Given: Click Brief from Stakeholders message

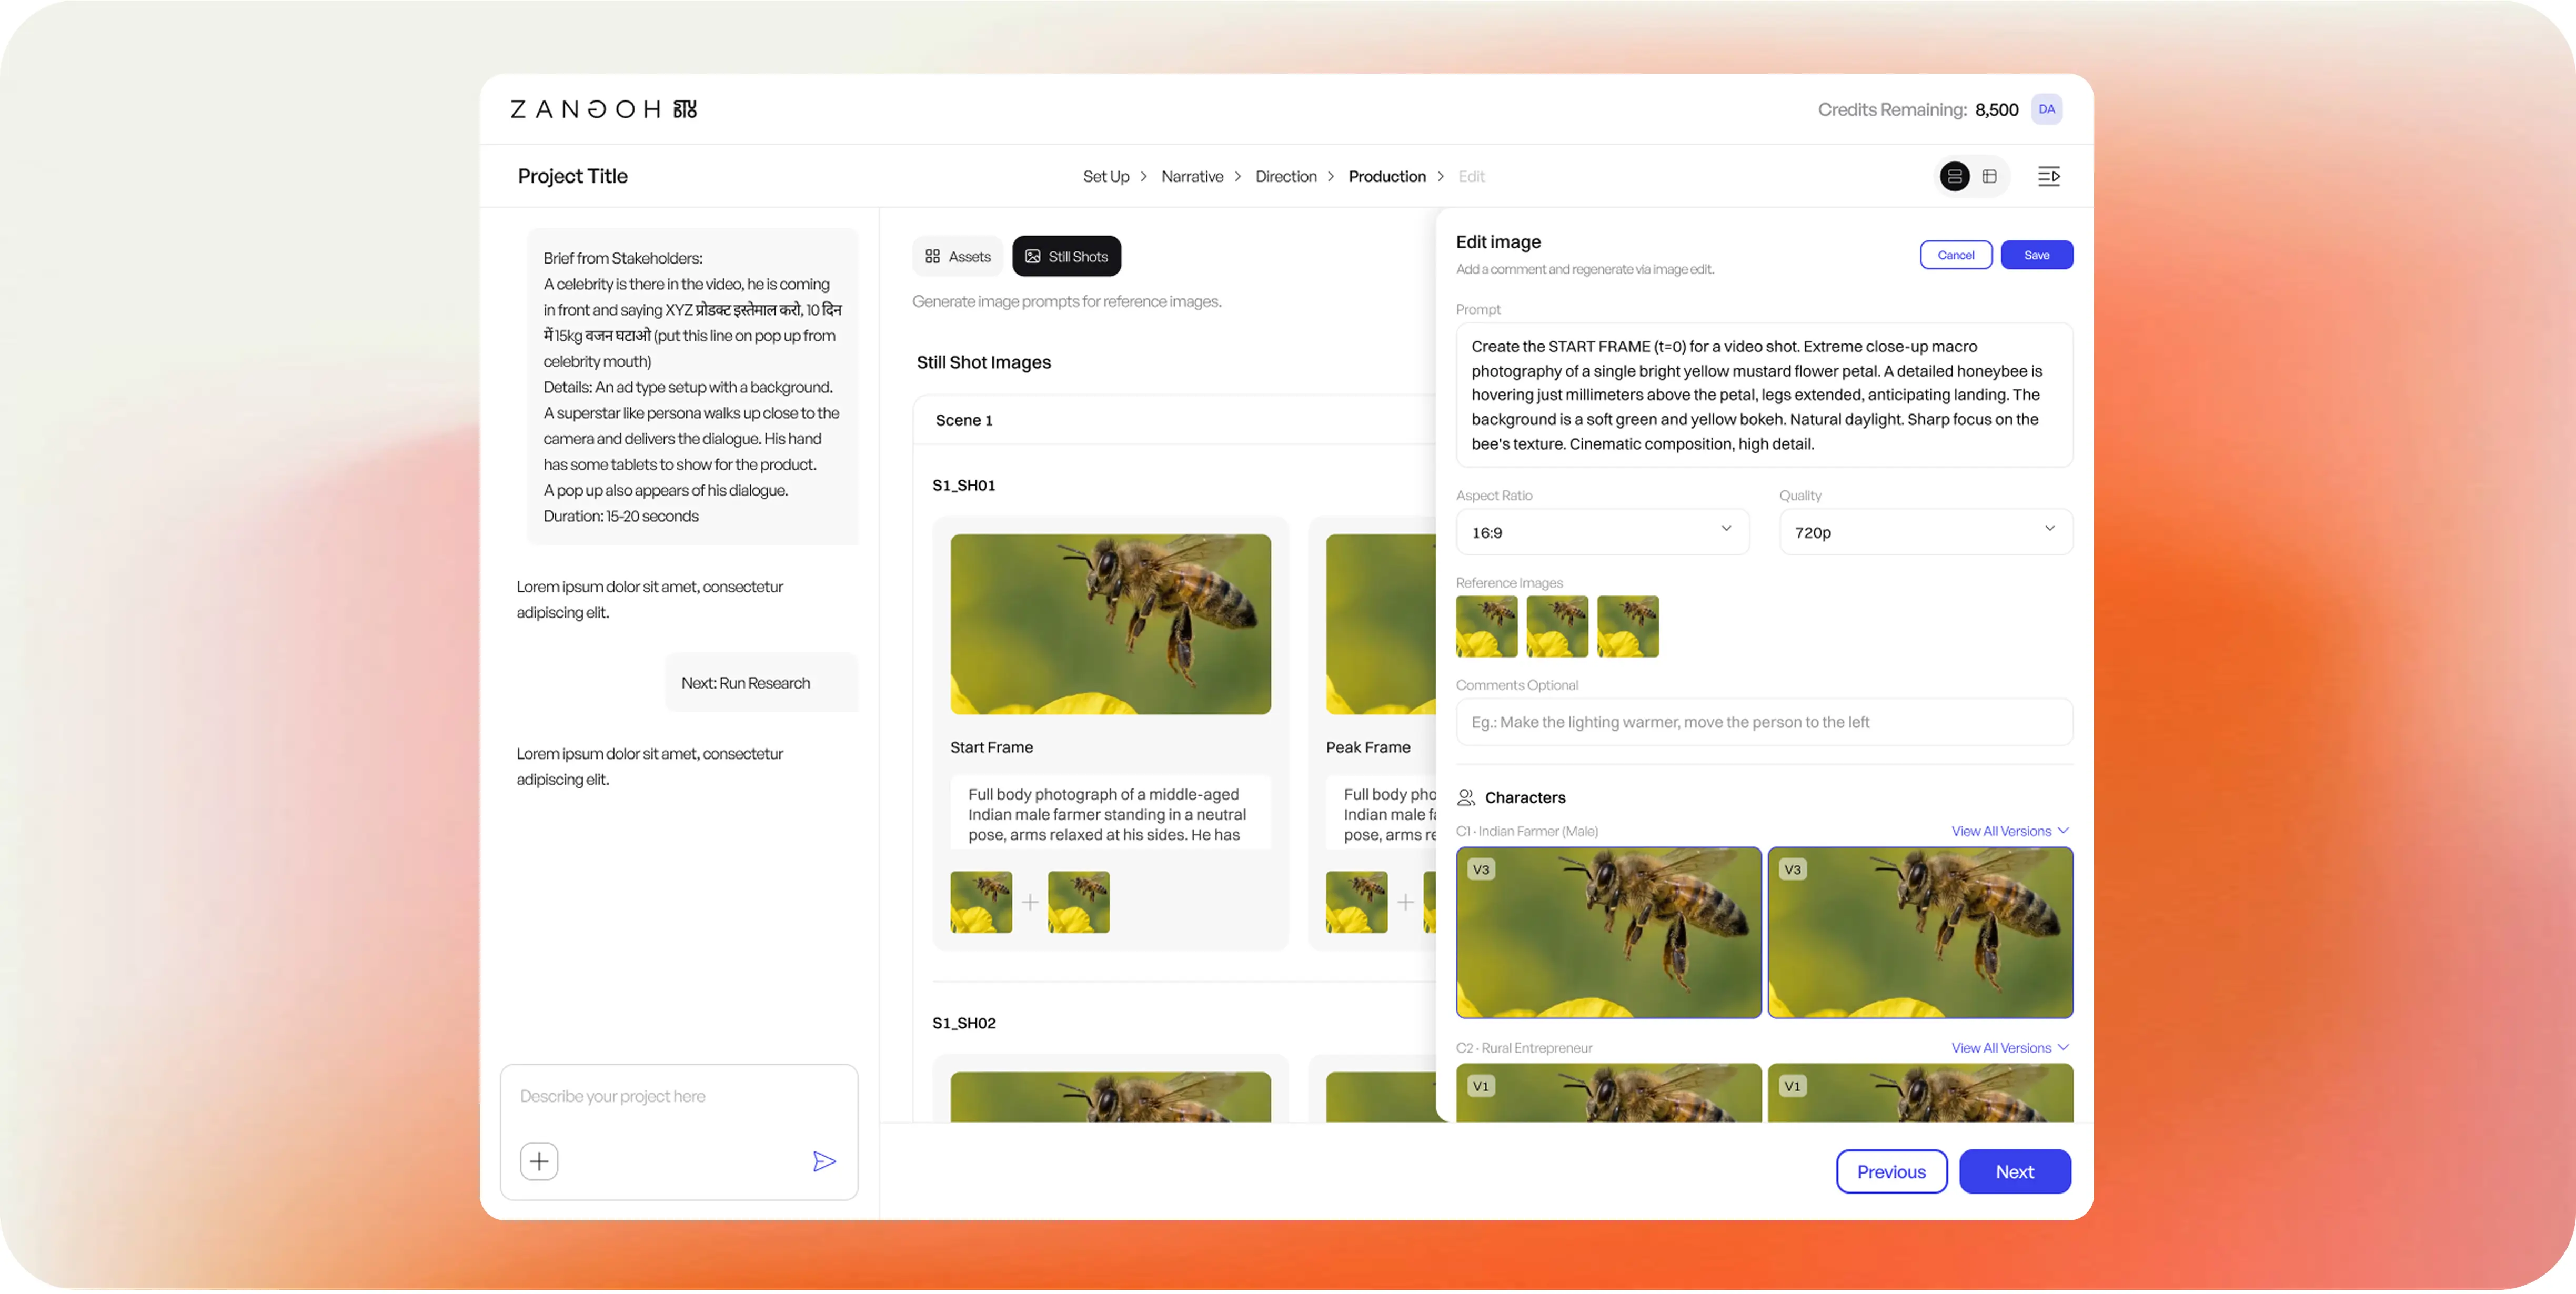Looking at the screenshot, I should coord(692,388).
